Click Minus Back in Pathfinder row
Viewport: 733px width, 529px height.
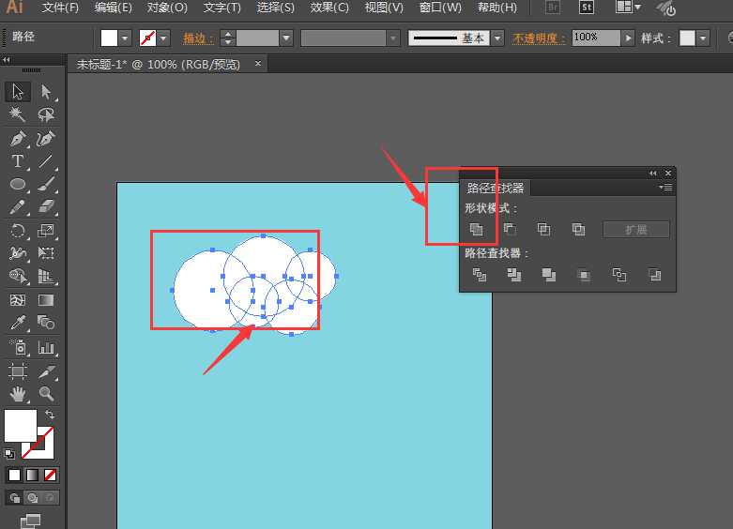(654, 275)
